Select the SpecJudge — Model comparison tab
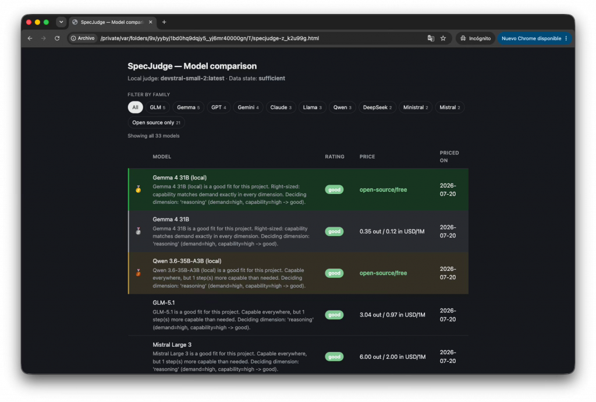 (x=112, y=22)
